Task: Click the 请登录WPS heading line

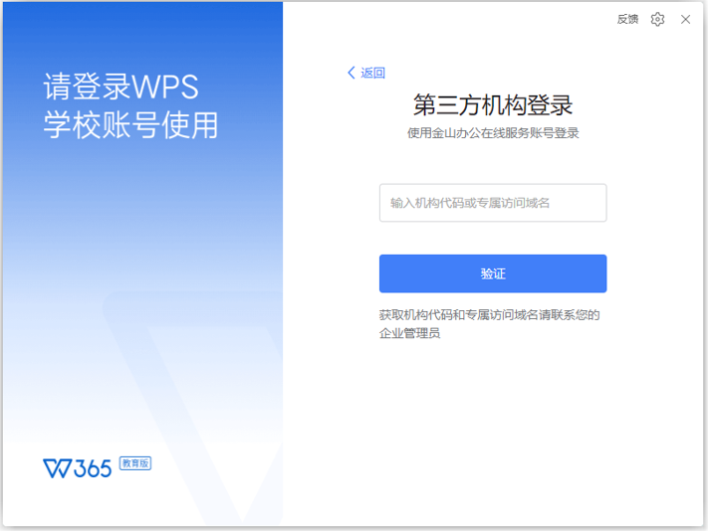Action: click(x=121, y=88)
